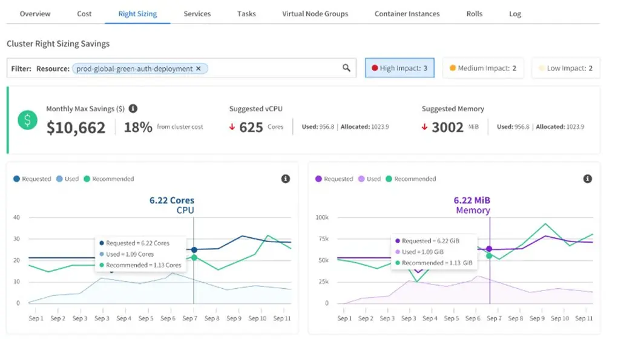Click the Recommended data point on CPU chart
Screen dimensions: 618x339
(x=194, y=257)
